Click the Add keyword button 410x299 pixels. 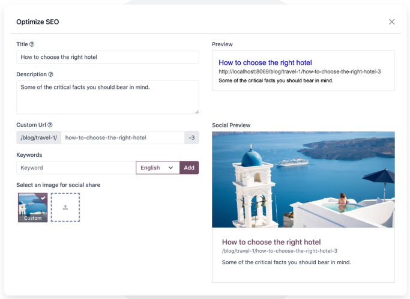point(189,168)
